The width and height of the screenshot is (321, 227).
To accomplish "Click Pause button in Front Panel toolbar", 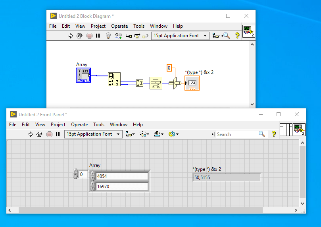I will 58,134.
